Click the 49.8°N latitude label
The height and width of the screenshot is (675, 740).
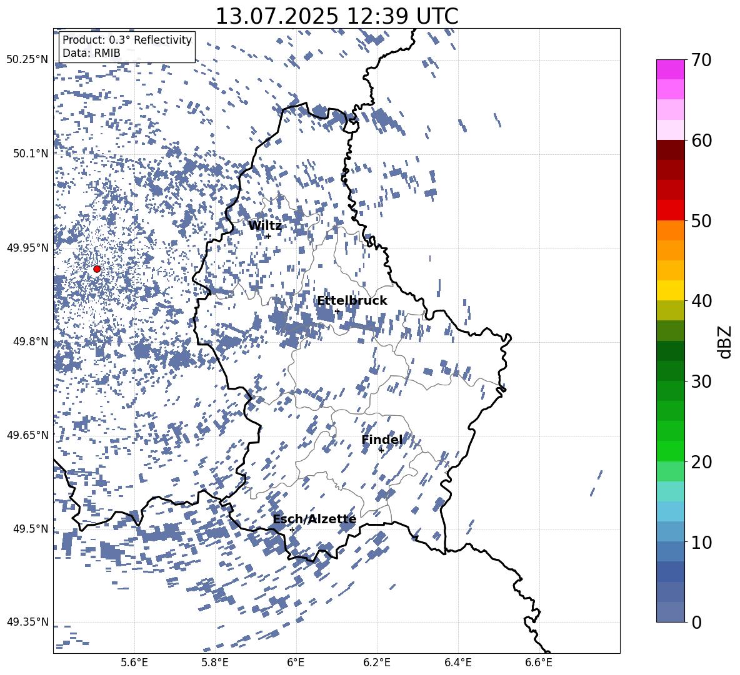point(31,342)
